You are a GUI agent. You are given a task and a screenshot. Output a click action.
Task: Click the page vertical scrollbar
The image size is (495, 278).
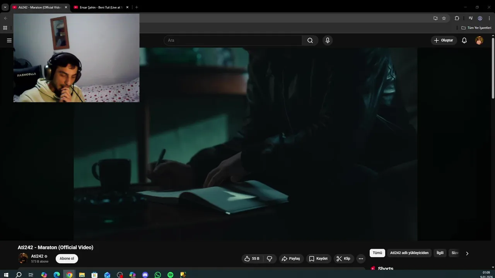pos(493,68)
